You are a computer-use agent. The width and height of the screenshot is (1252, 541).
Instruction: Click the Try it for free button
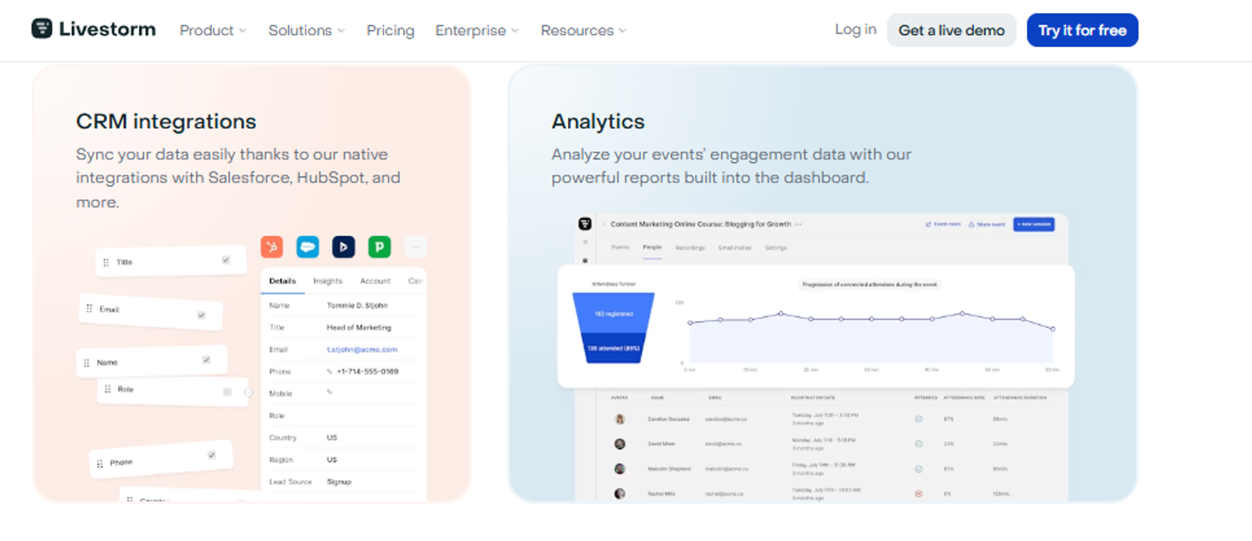click(x=1082, y=30)
